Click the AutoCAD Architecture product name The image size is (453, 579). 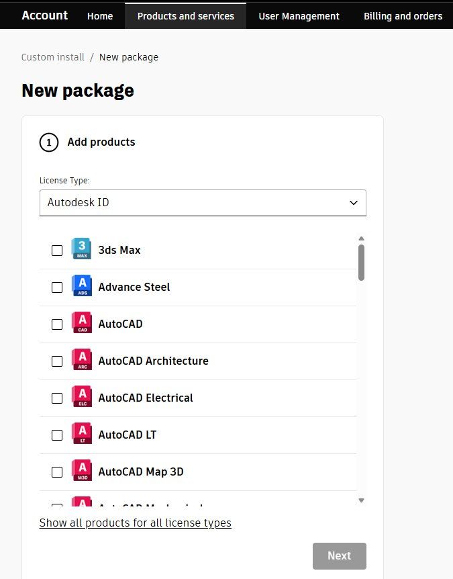(x=153, y=361)
